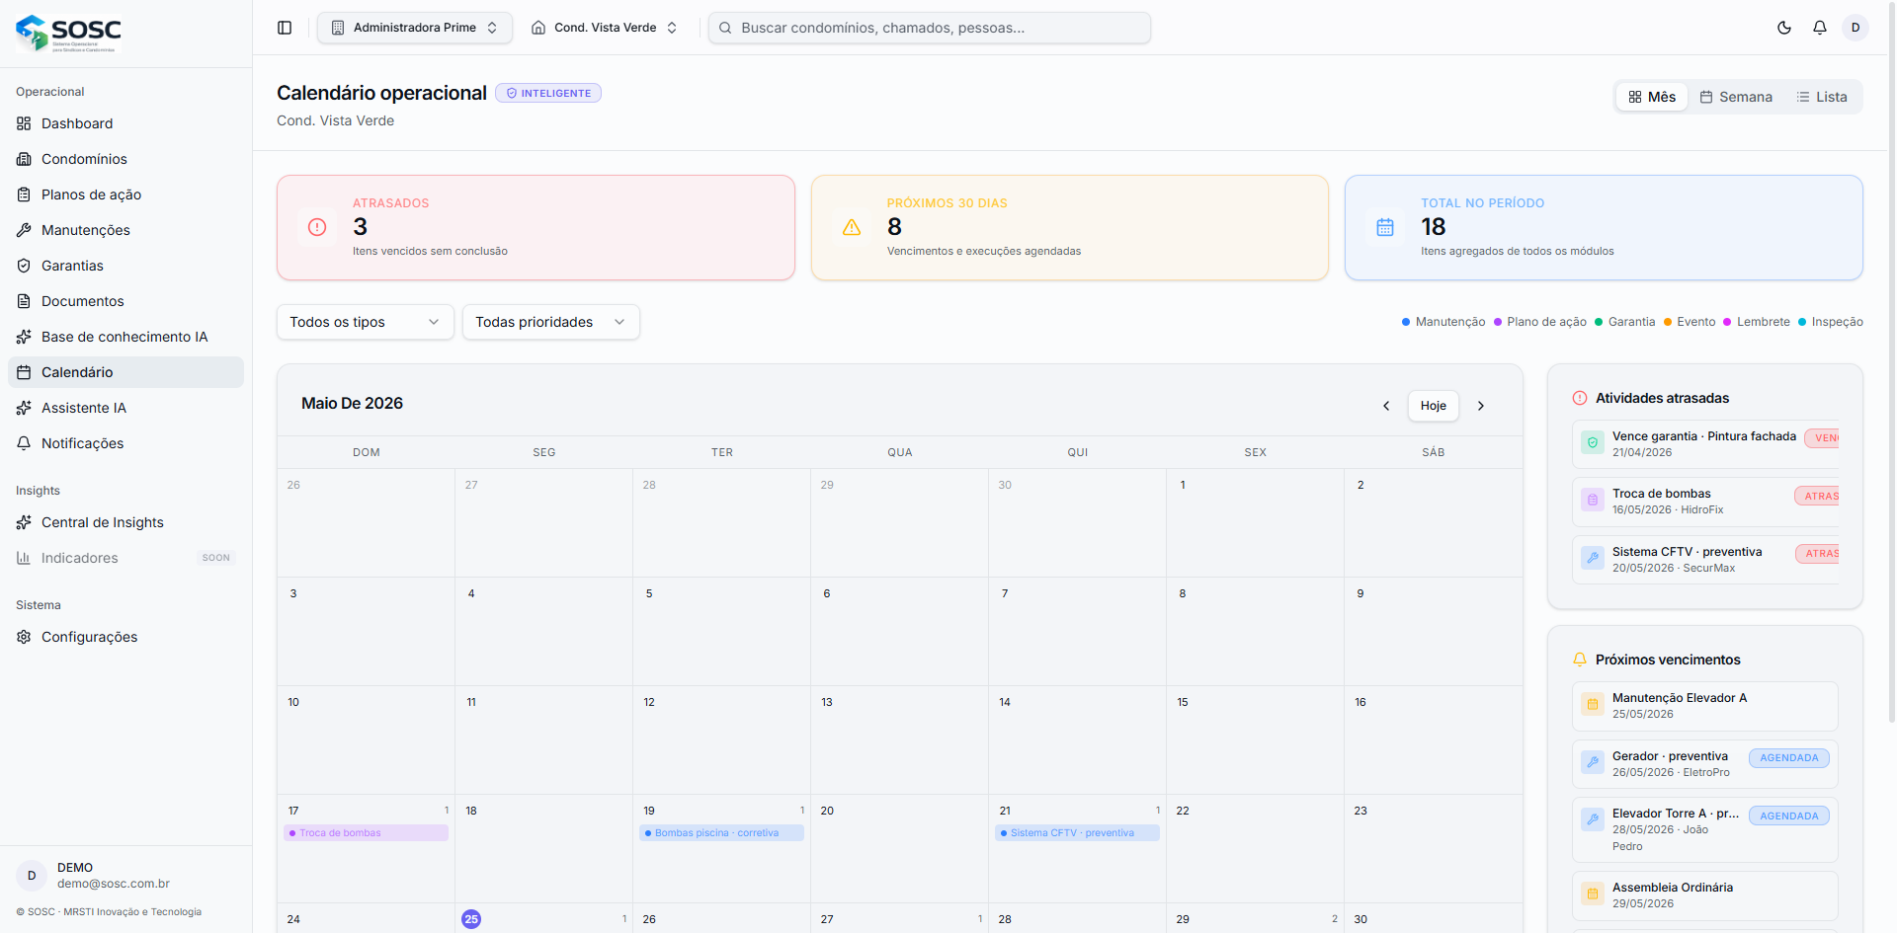Click AGENDADA badge on Gerador preventiva
Image resolution: width=1897 pixels, height=933 pixels.
click(1789, 758)
